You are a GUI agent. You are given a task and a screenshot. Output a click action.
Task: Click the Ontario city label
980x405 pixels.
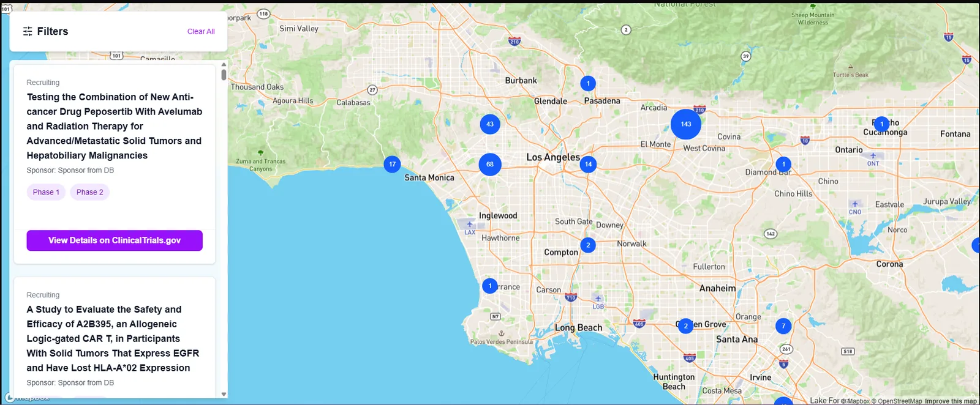pos(849,150)
